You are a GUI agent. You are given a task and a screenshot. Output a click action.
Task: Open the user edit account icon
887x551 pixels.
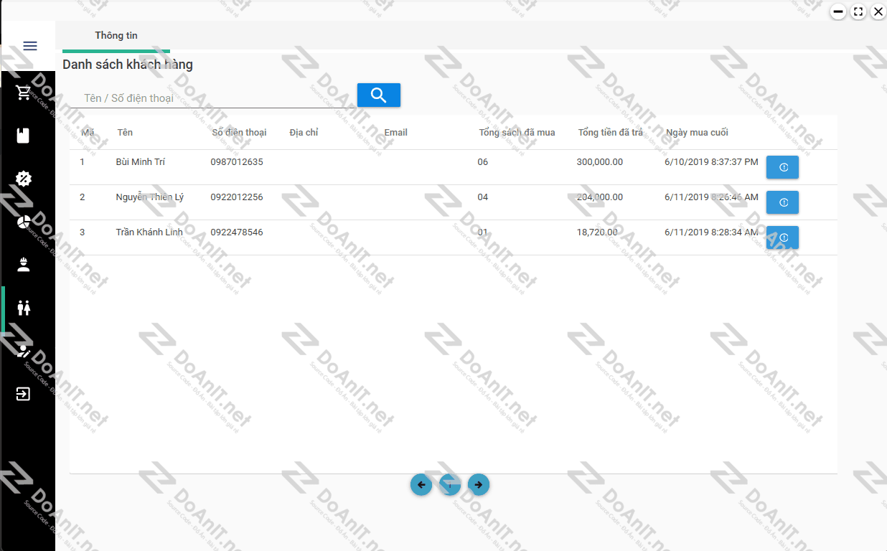[x=24, y=351]
